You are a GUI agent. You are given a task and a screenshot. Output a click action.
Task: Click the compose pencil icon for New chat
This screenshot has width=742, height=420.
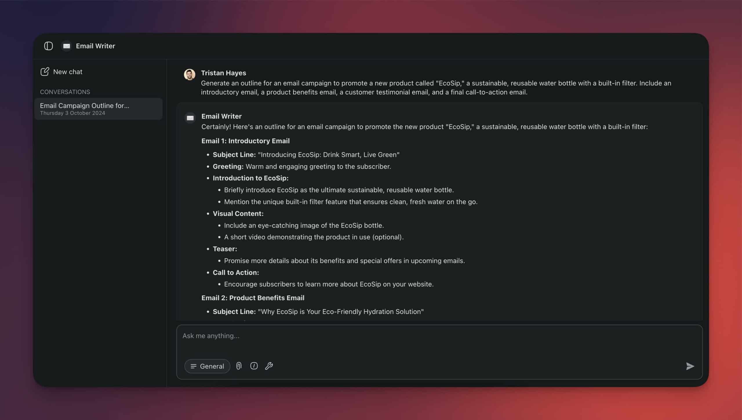pyautogui.click(x=45, y=72)
